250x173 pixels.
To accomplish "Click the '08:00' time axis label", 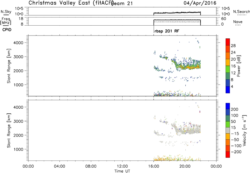I will coord(91,166).
